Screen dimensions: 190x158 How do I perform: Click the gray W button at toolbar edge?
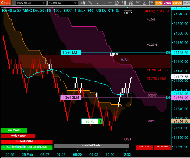186,3
